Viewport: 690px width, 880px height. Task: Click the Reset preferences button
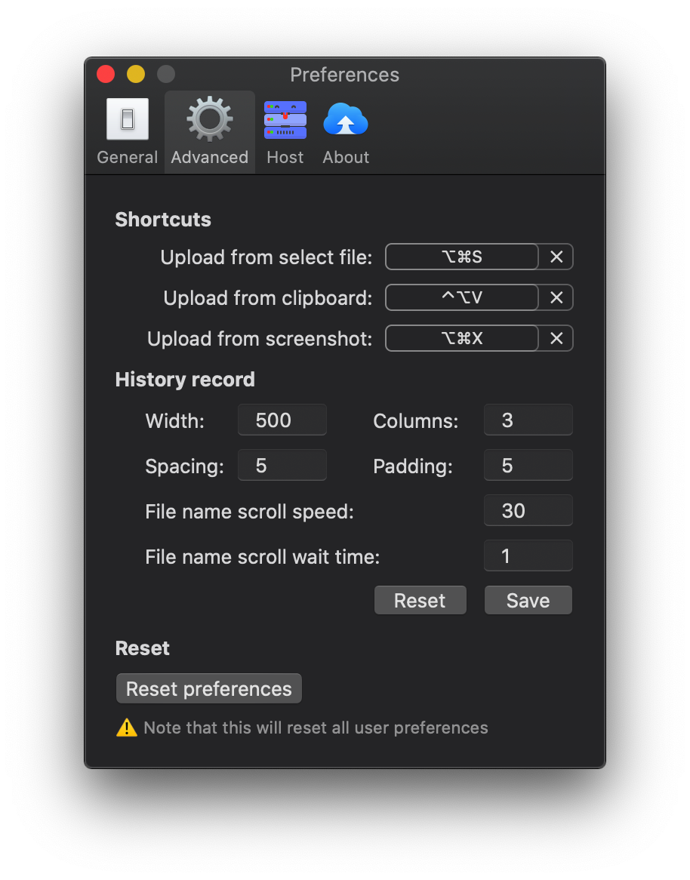click(x=209, y=688)
